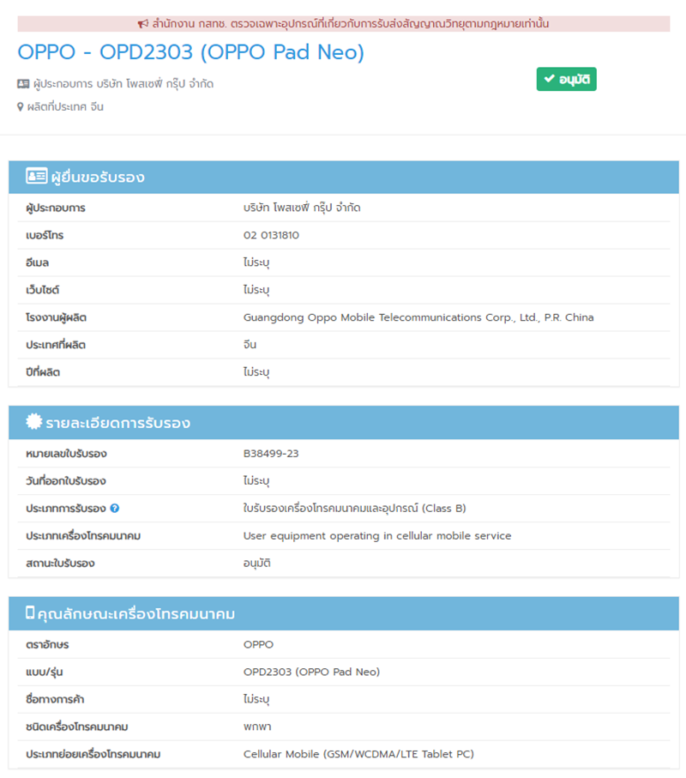Select the certificate number B38499-23

pyautogui.click(x=271, y=454)
